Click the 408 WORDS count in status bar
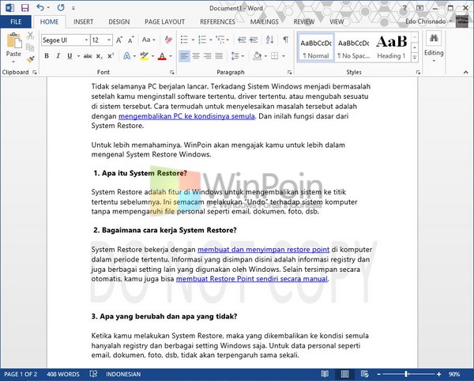 (63, 374)
